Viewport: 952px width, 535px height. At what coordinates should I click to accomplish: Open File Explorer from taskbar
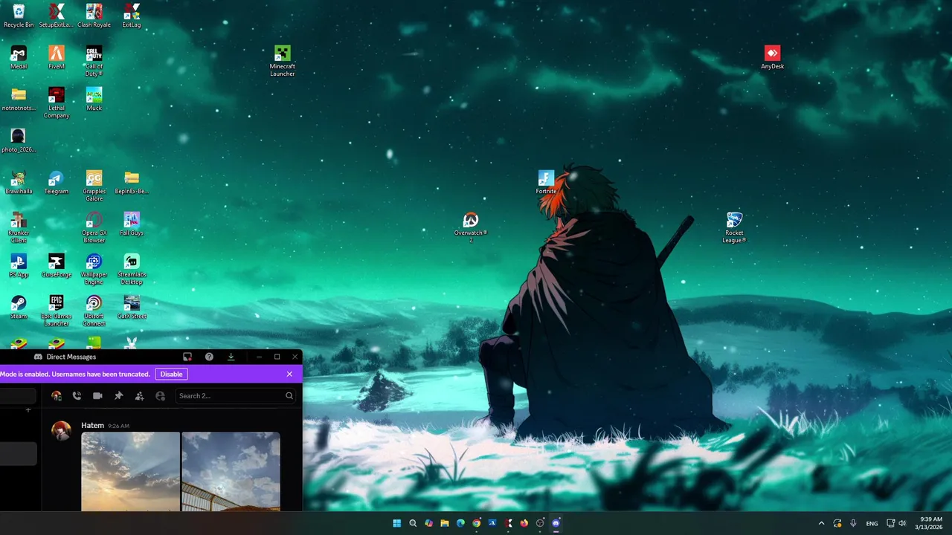pyautogui.click(x=444, y=523)
